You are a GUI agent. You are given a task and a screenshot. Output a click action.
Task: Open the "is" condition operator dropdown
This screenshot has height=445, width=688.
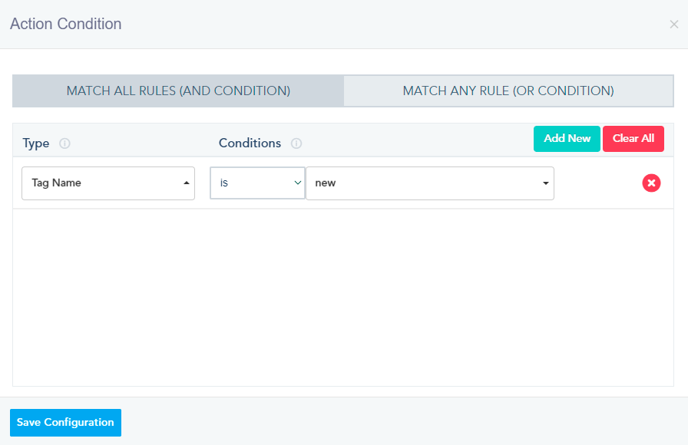257,183
